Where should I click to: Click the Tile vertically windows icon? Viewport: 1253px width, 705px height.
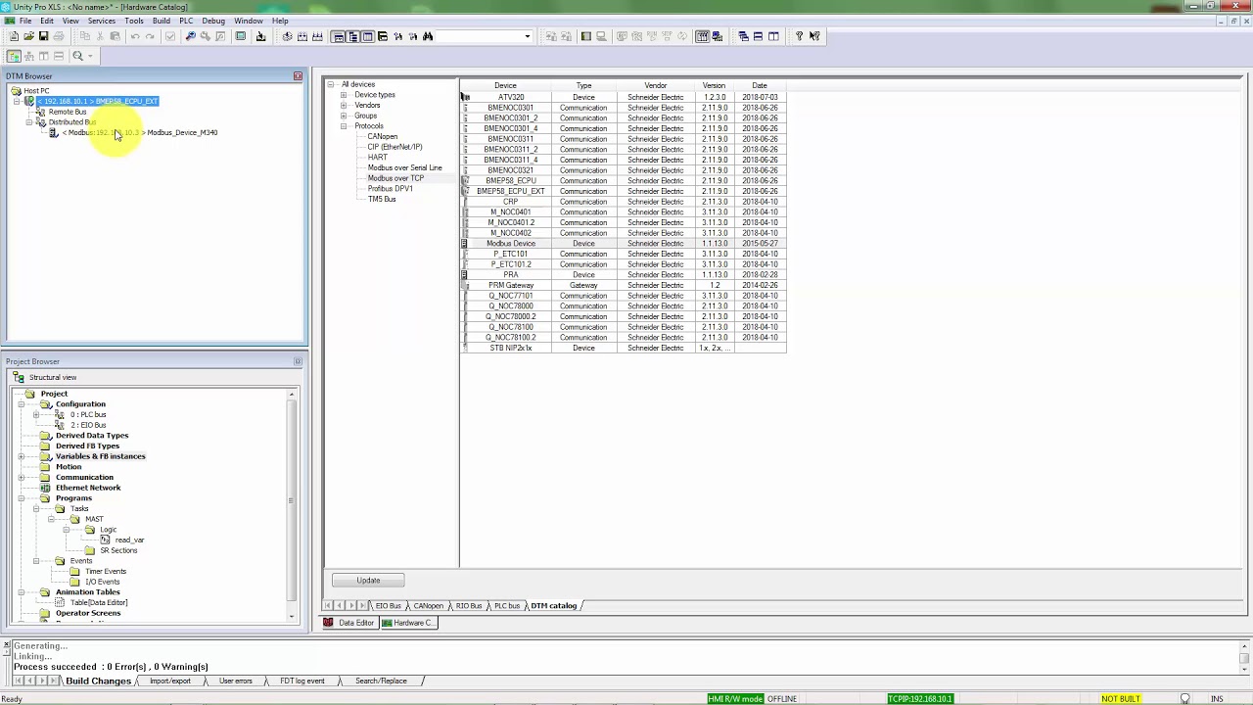(x=773, y=36)
